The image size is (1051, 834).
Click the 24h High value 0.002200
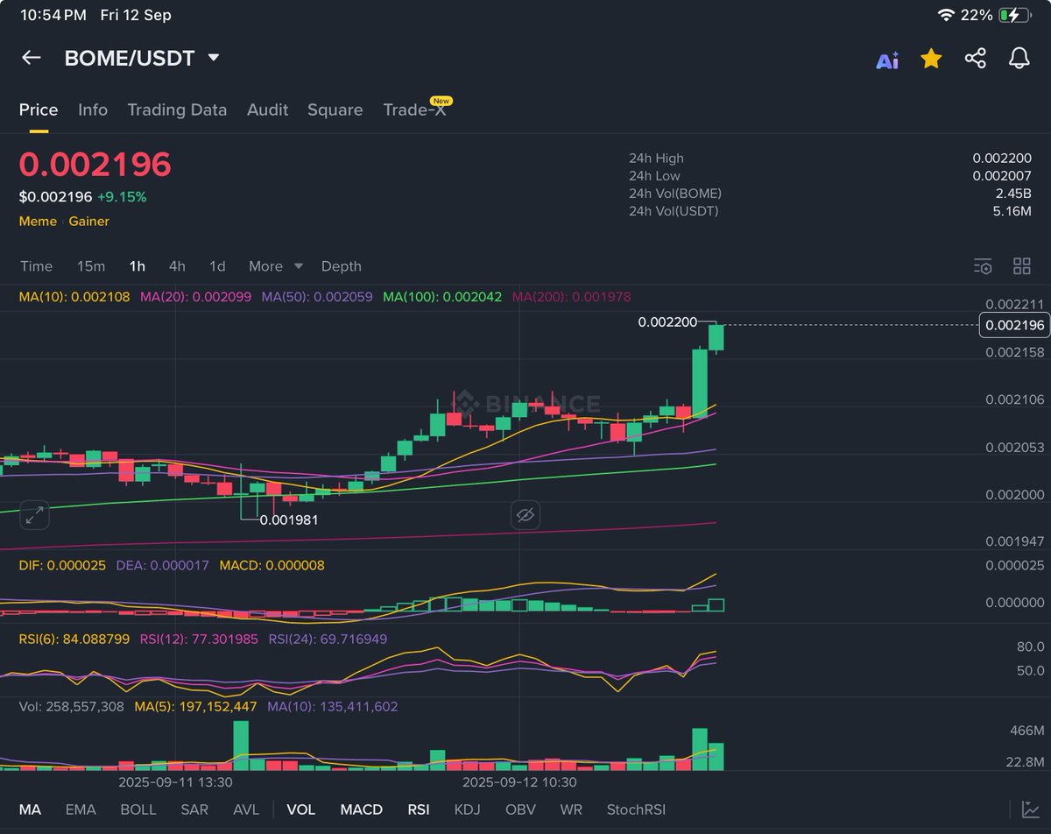[1002, 159]
